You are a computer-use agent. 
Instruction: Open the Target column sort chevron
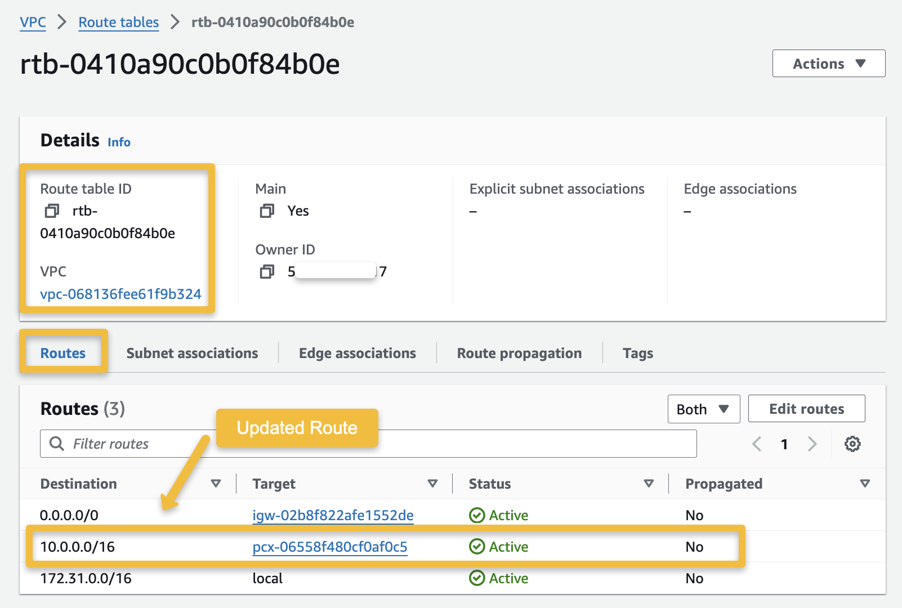coord(432,483)
